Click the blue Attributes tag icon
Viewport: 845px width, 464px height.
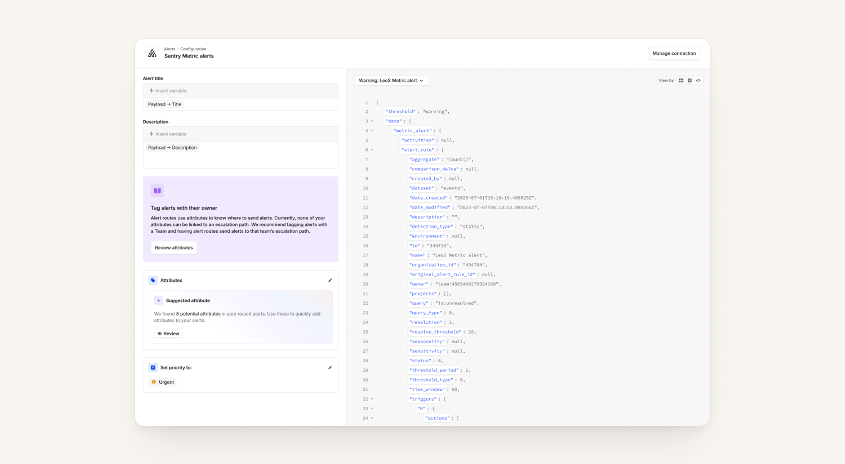(x=153, y=280)
